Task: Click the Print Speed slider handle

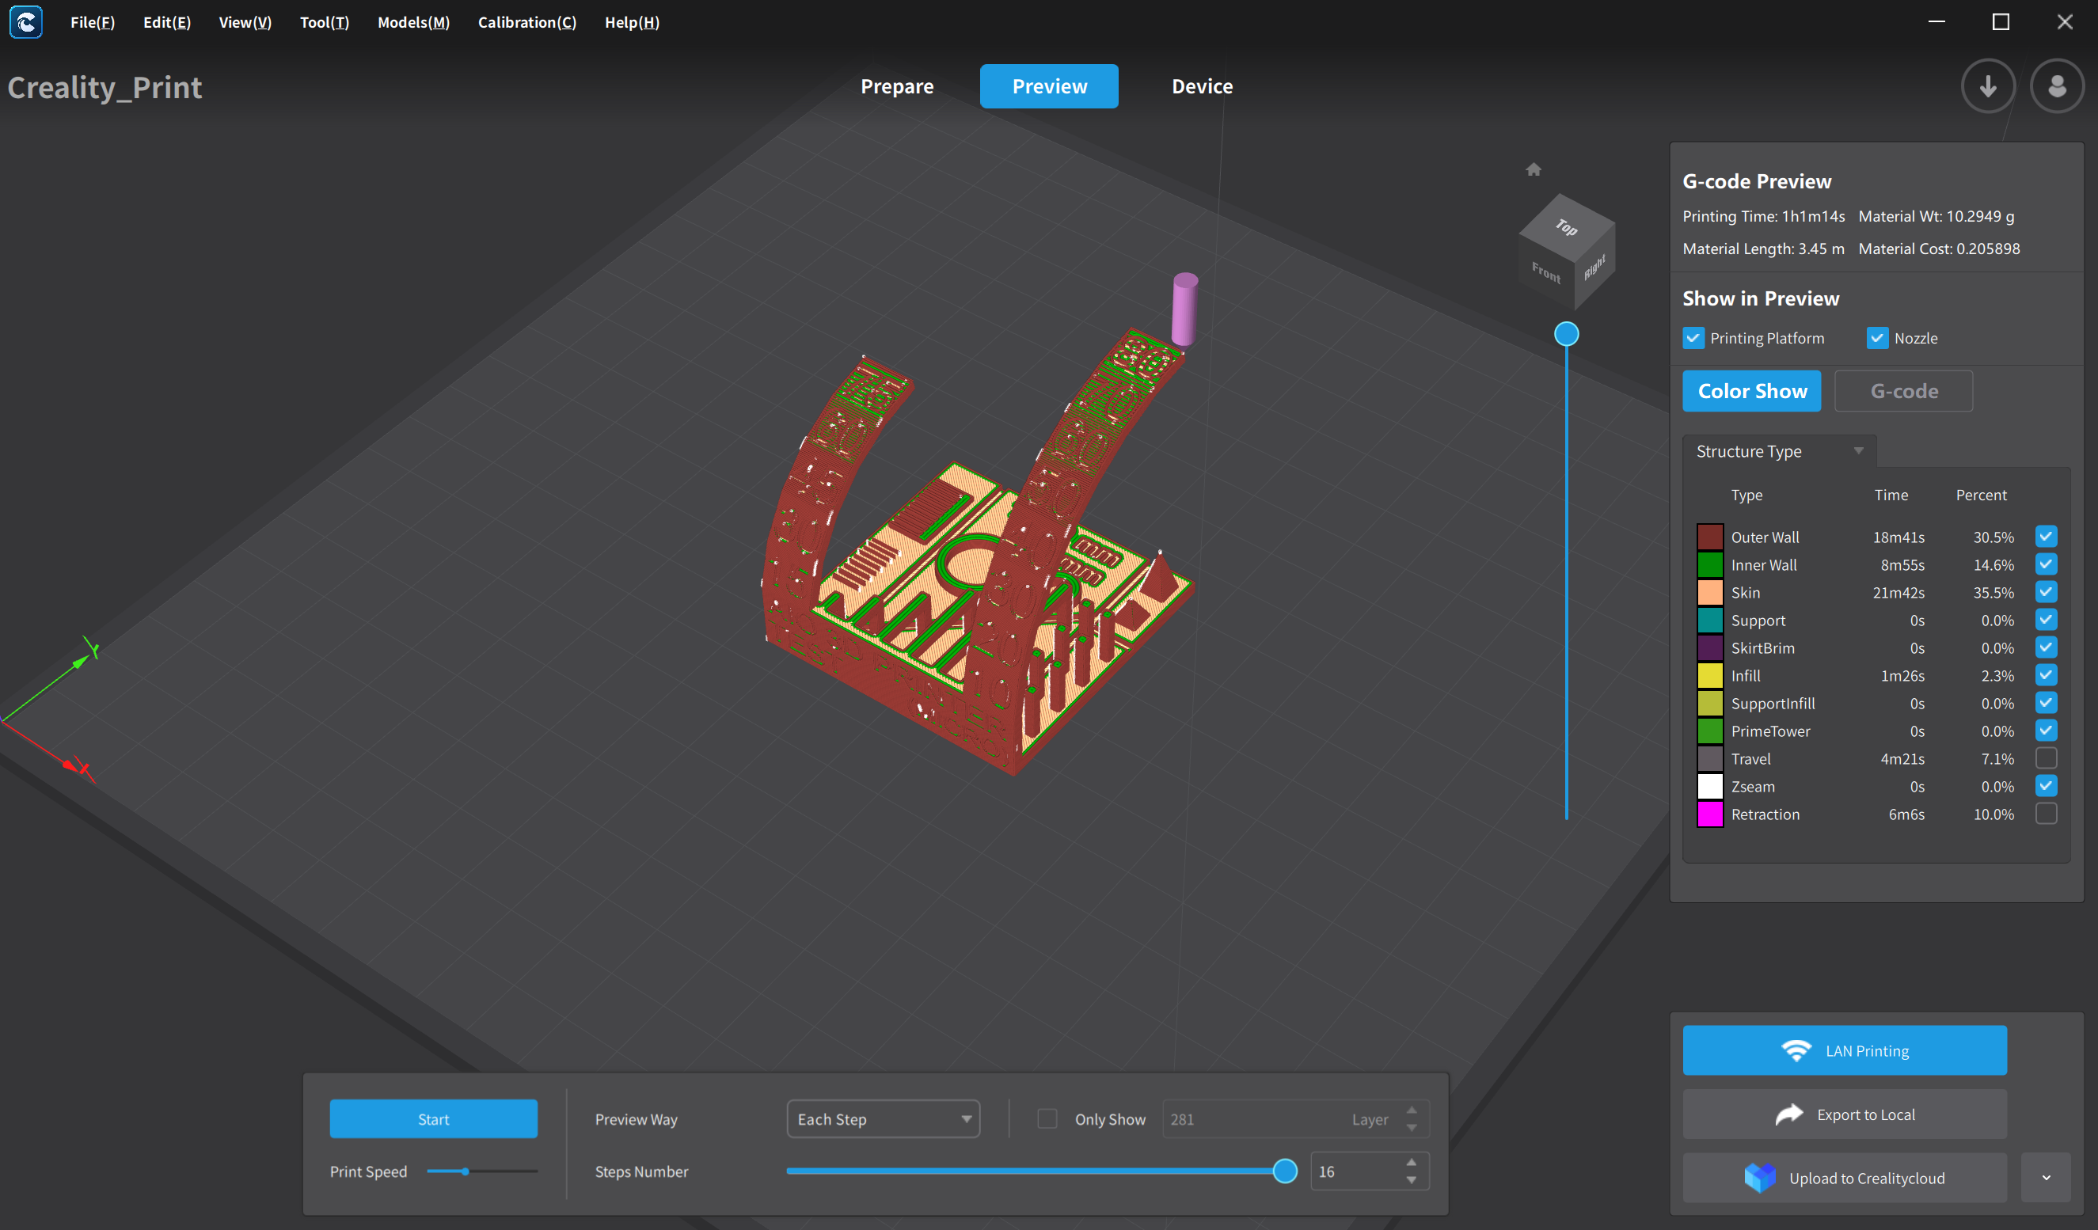Action: click(x=466, y=1171)
